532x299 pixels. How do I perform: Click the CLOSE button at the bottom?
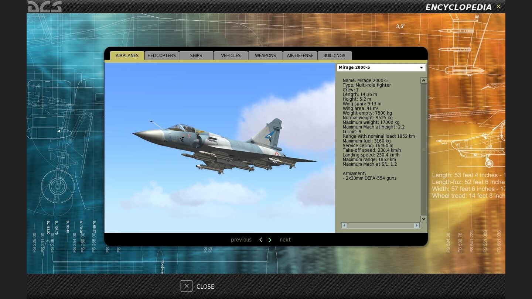point(197,286)
